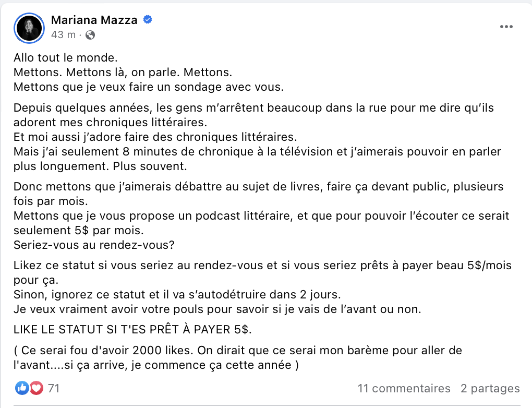Click the red heart reaction icon
Screen dimensions: 532x408
[x=37, y=388]
